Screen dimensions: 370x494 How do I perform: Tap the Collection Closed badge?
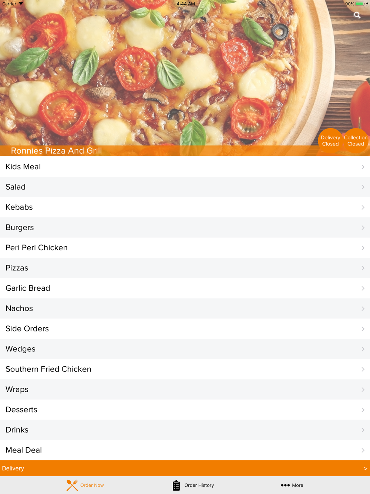356,141
